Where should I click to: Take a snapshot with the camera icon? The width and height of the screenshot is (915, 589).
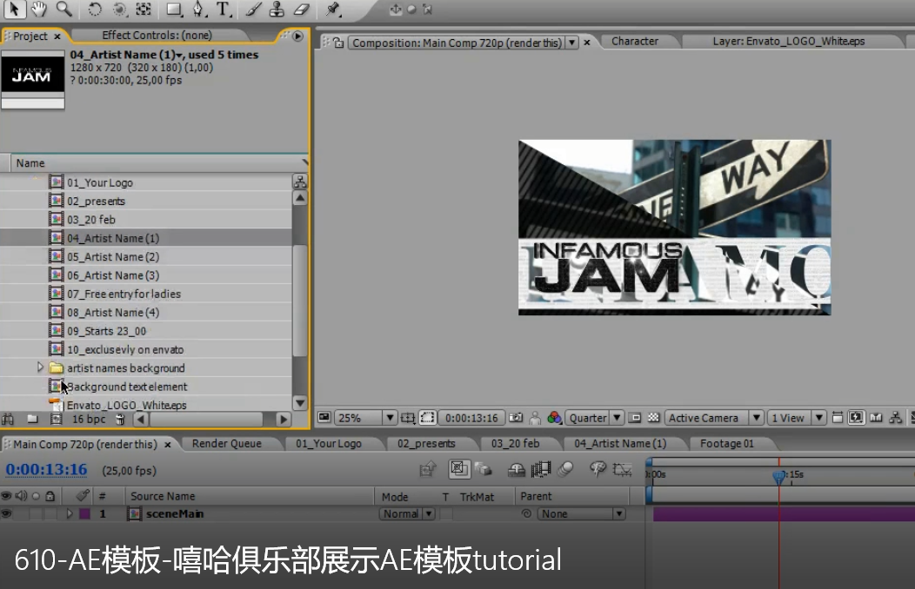click(x=516, y=418)
